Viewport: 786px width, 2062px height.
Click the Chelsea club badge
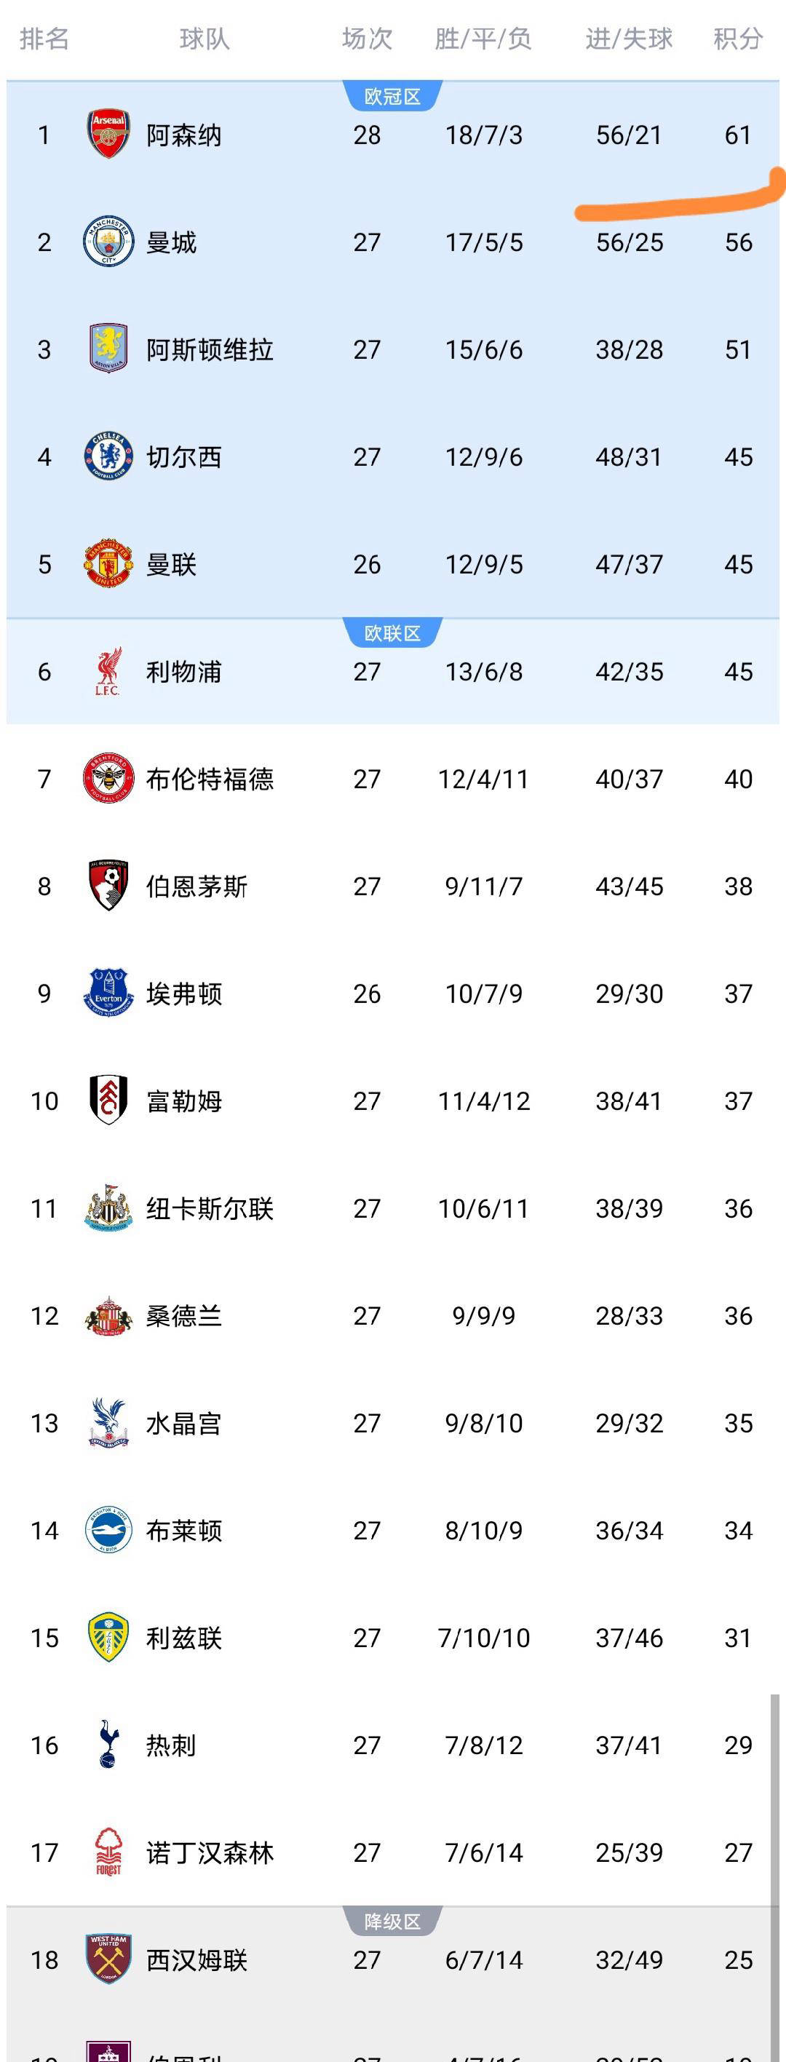point(108,456)
